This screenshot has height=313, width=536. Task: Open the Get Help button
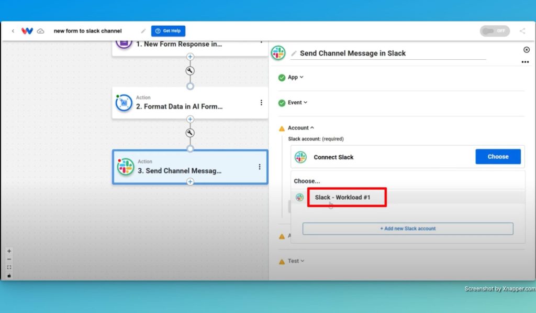coord(168,31)
